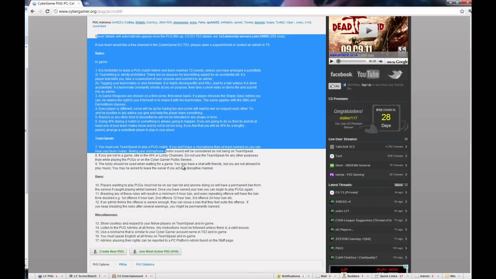Viewport: 496px width, 279px height.
Task: Click the icon beside PUGS thread
Action: [332, 248]
